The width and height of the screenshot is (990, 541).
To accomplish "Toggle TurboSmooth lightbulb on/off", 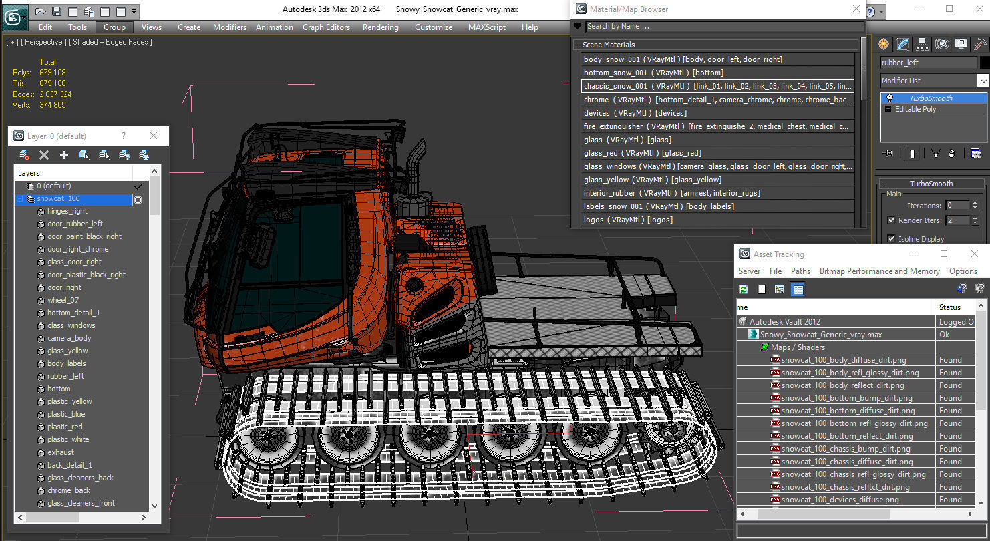I will pyautogui.click(x=889, y=98).
